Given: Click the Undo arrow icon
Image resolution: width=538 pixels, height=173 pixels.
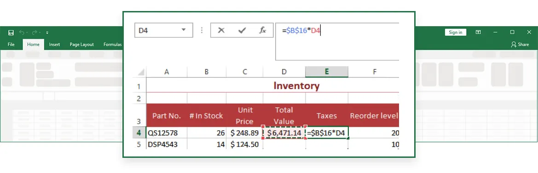Looking at the screenshot, I should click(x=22, y=33).
